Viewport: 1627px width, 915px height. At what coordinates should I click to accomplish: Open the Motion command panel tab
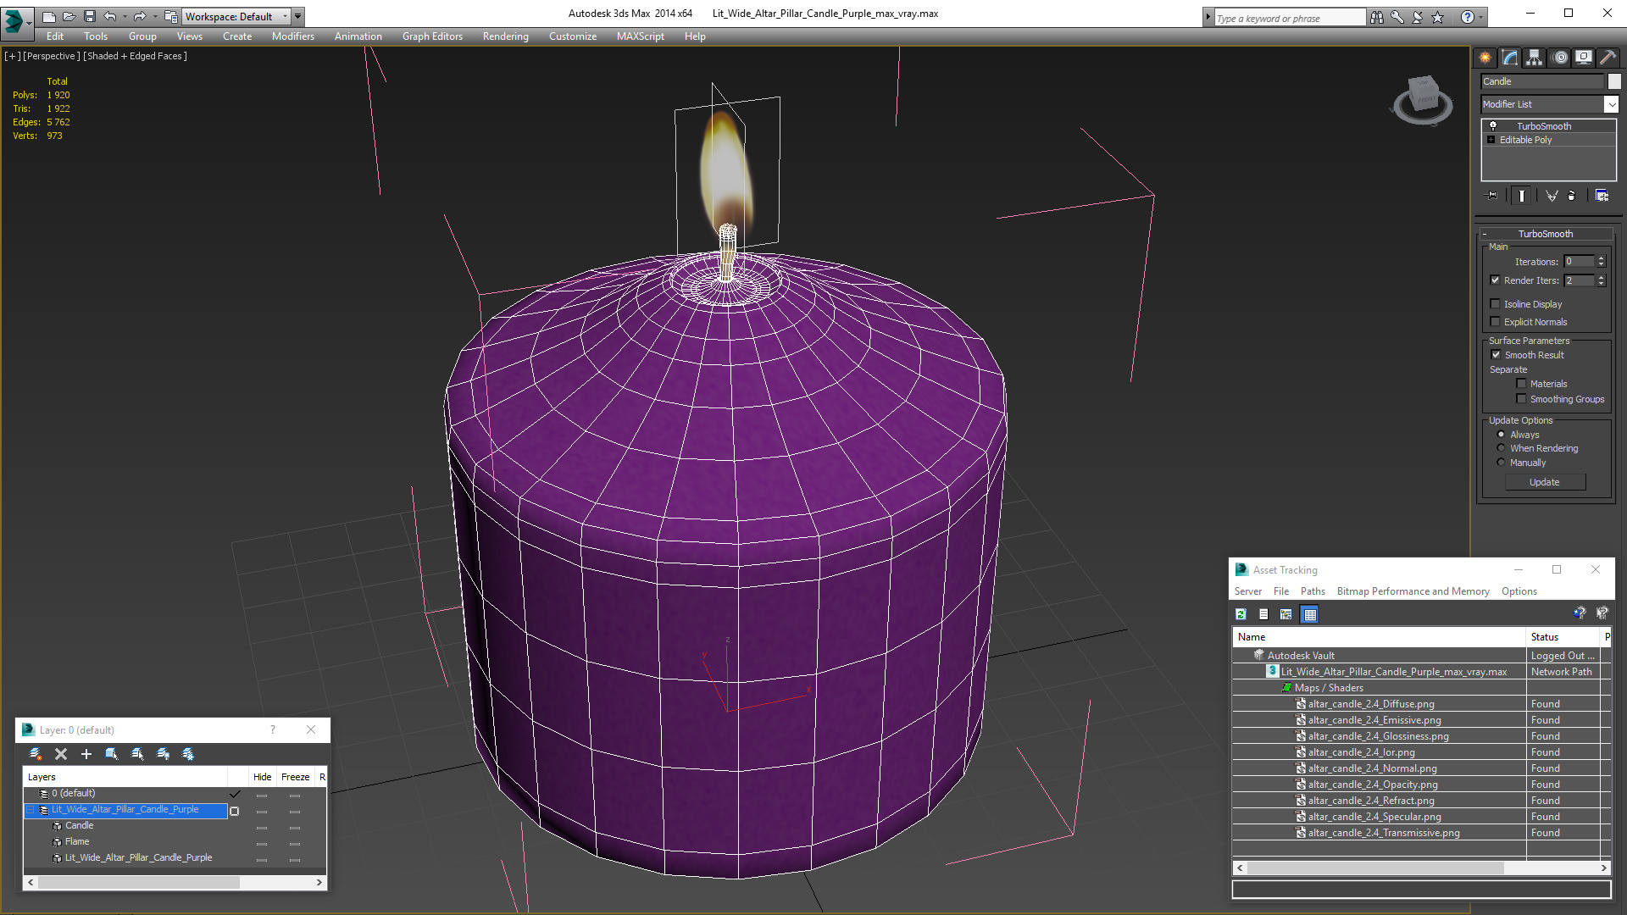(1560, 58)
